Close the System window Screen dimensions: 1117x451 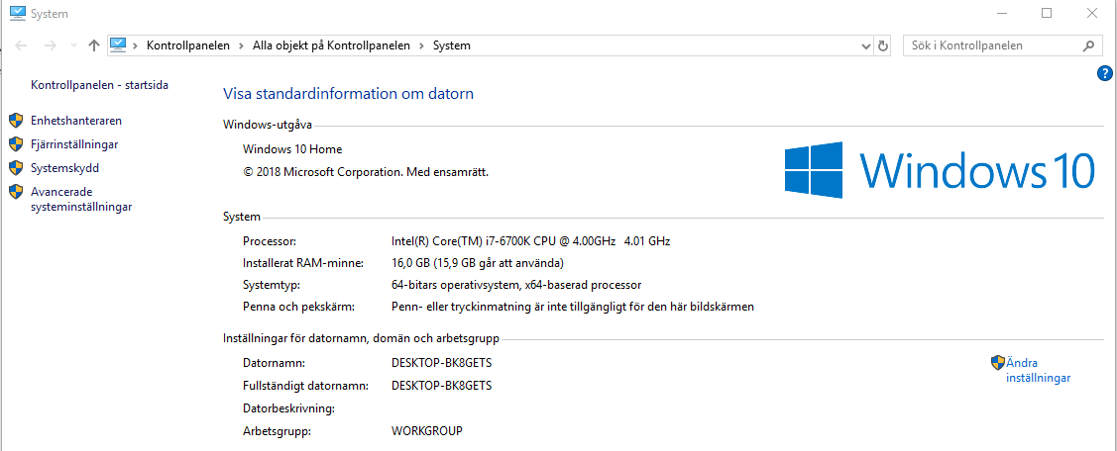tap(1091, 13)
